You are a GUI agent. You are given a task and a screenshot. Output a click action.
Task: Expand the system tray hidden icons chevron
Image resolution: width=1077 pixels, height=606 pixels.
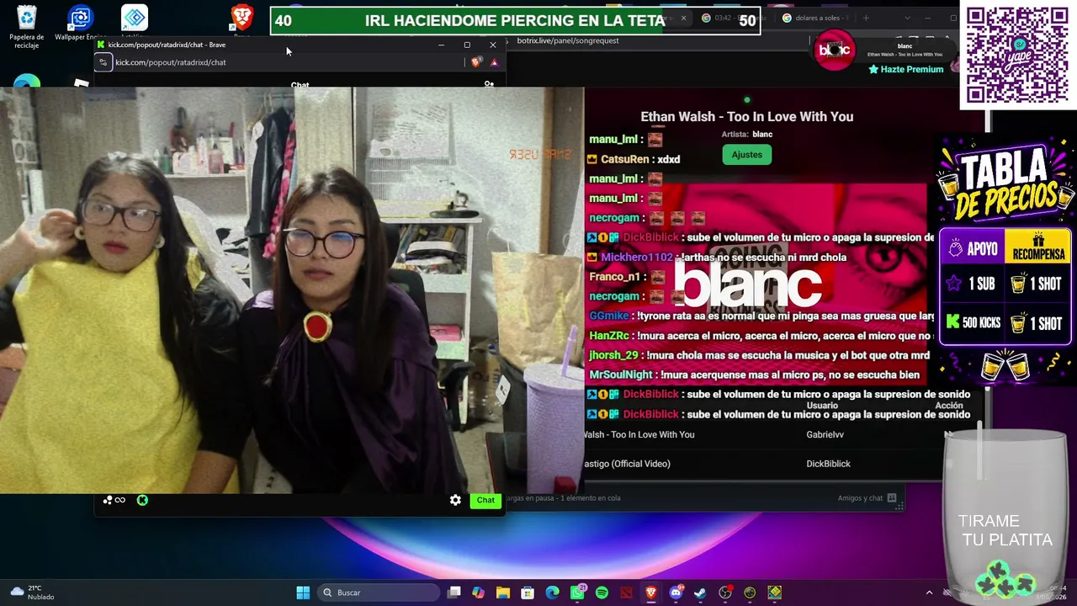point(929,593)
